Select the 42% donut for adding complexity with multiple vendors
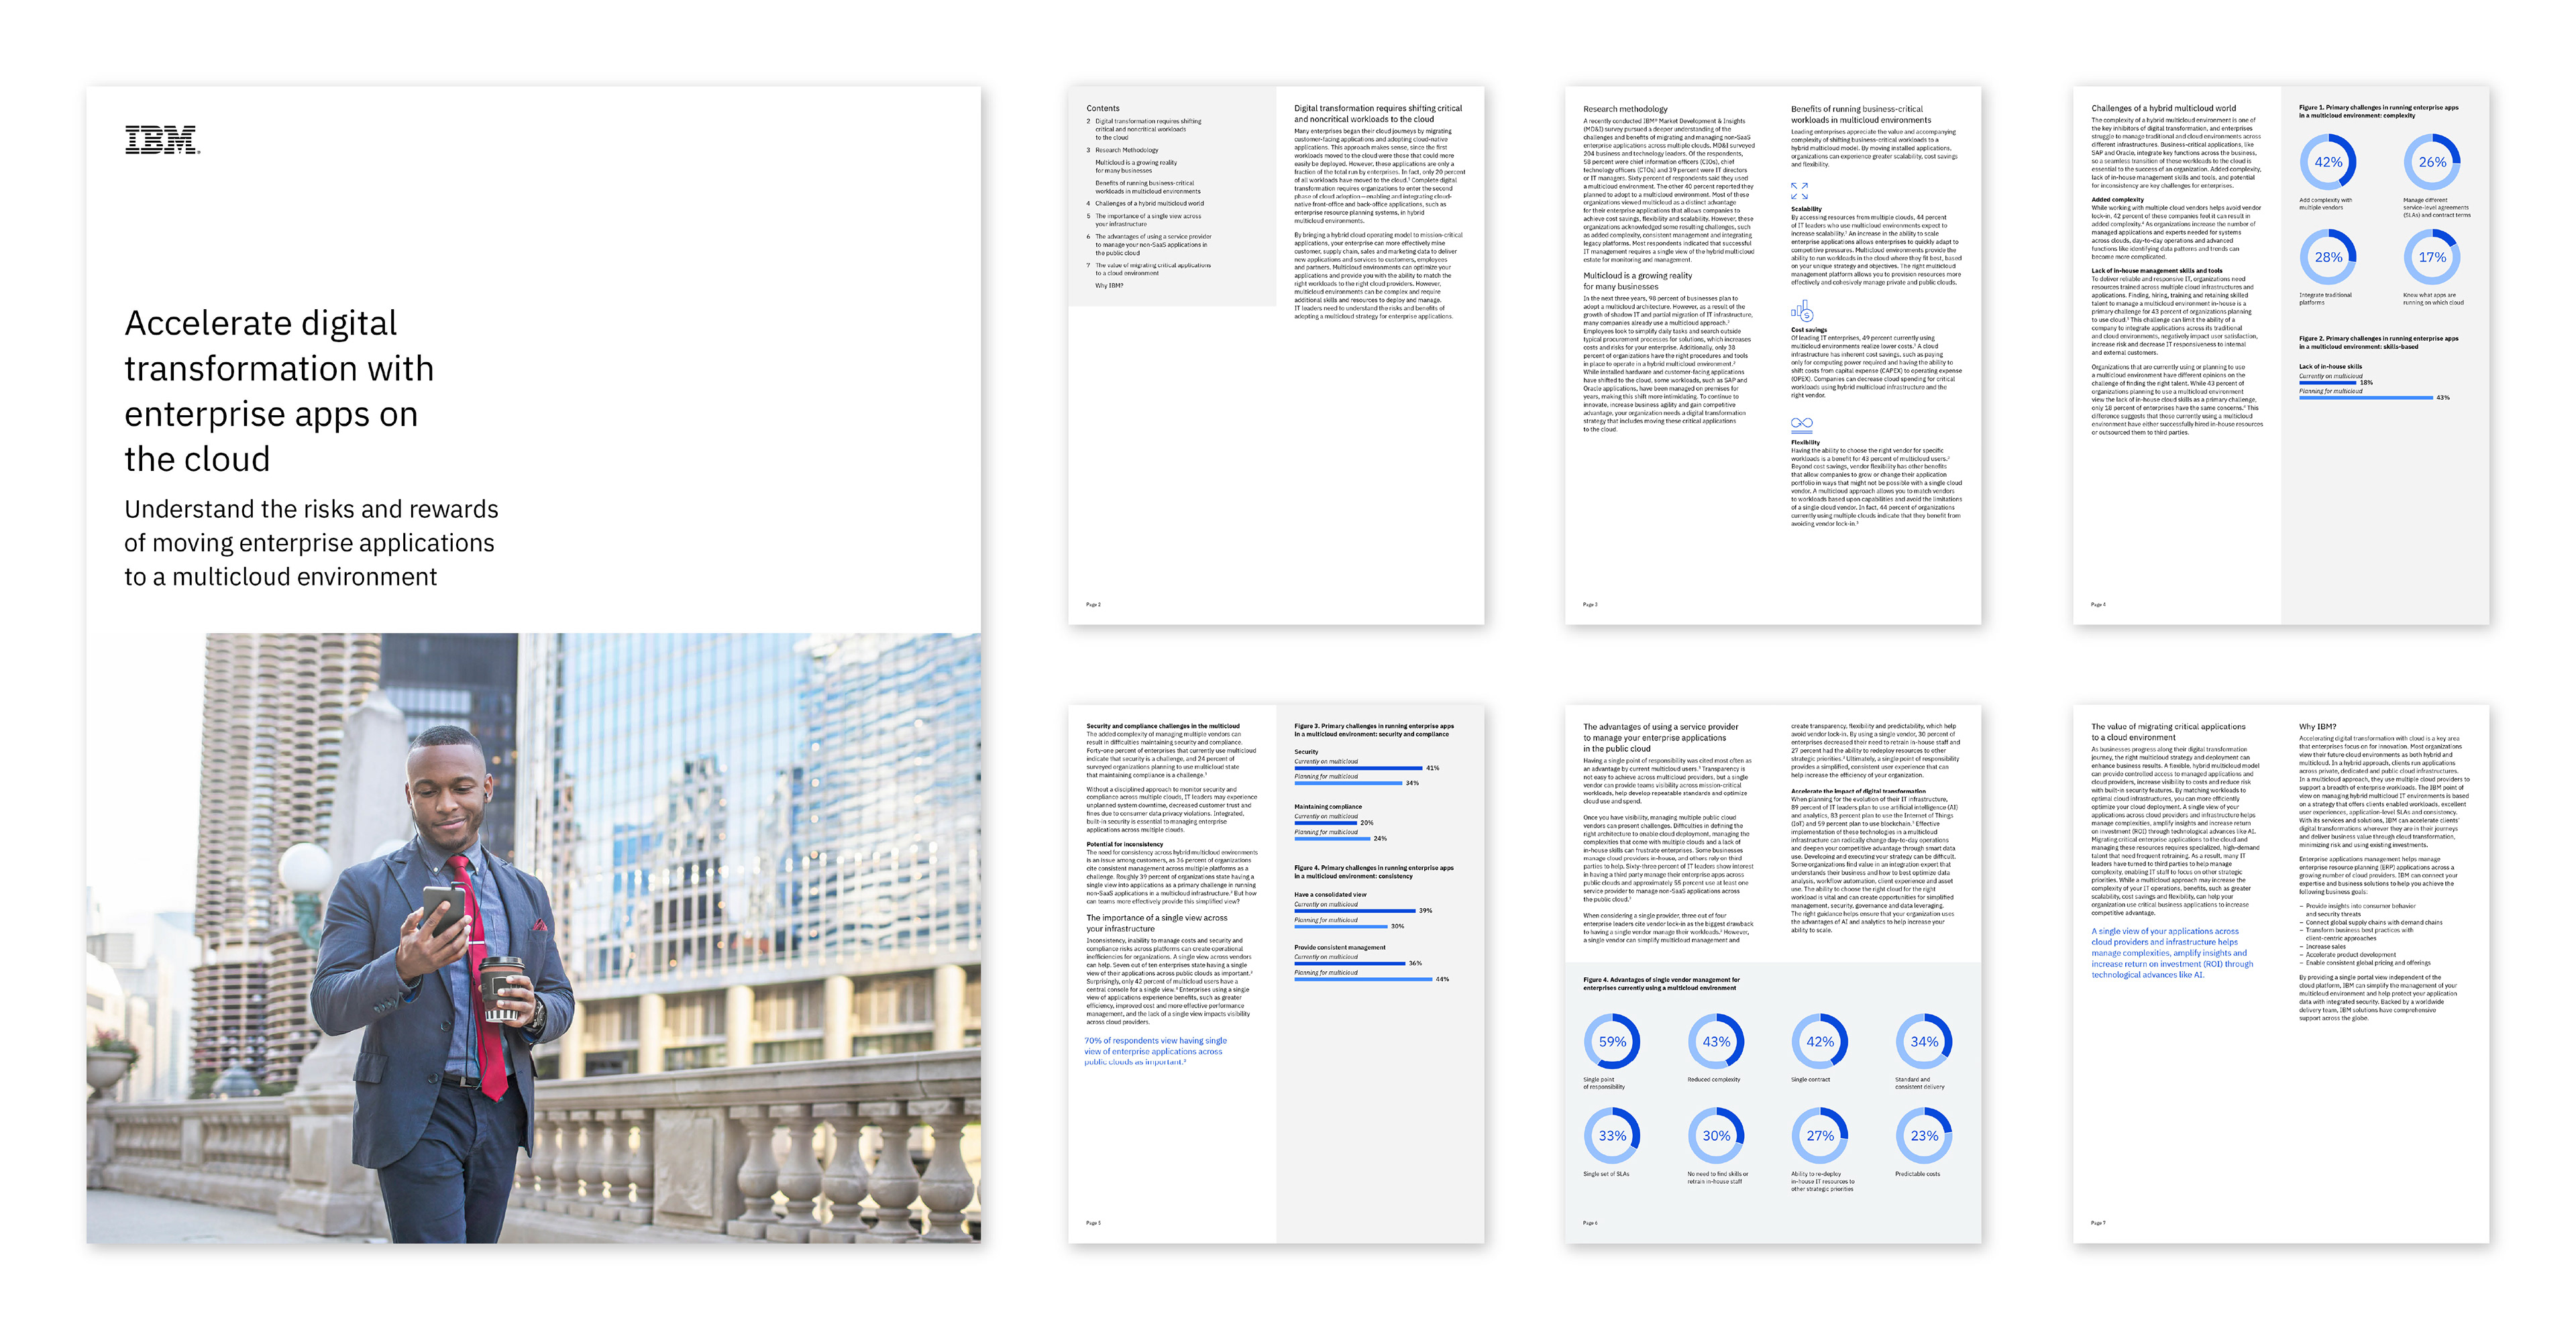Screen dimensions: 2576x1330 coord(2328,162)
